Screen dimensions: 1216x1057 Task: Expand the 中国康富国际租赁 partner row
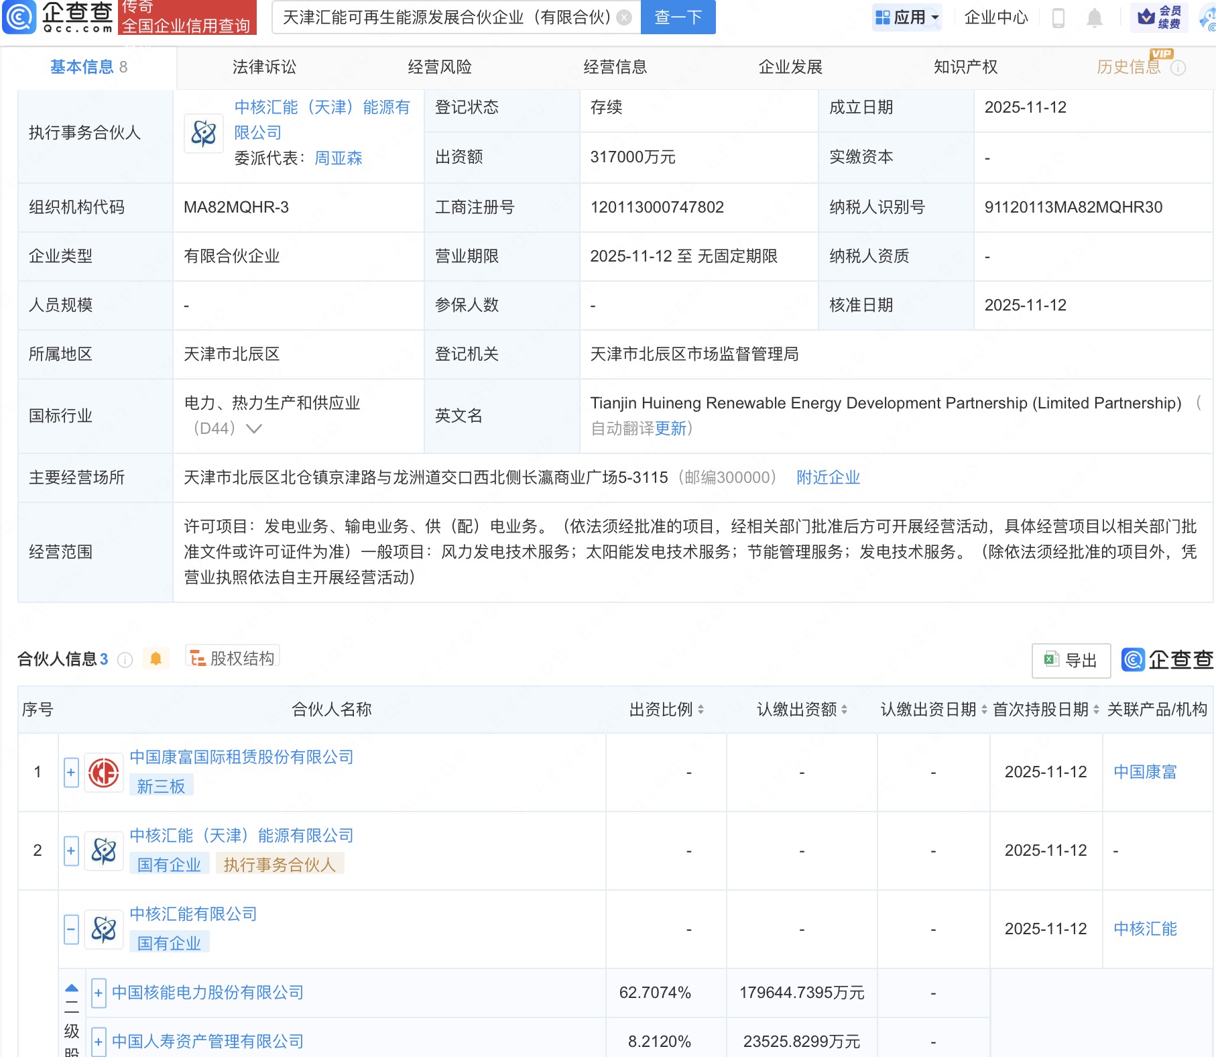click(71, 773)
